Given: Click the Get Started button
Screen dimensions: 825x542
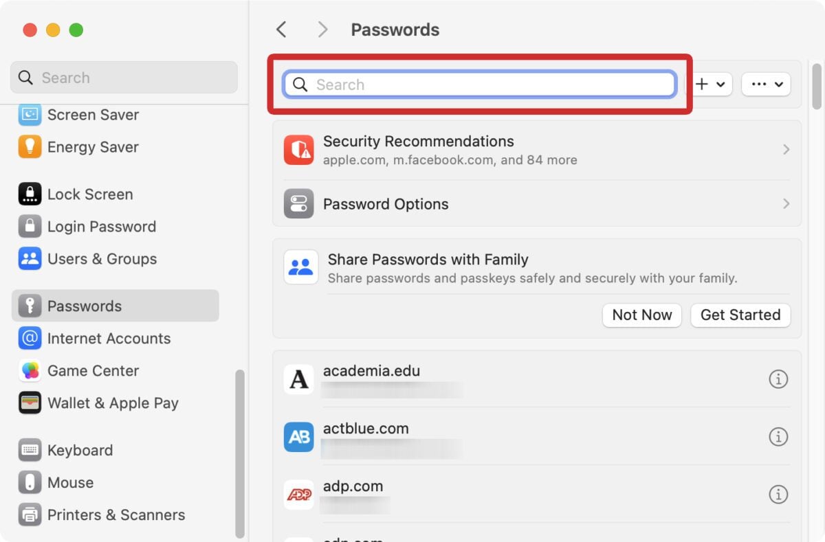Looking at the screenshot, I should 740,315.
